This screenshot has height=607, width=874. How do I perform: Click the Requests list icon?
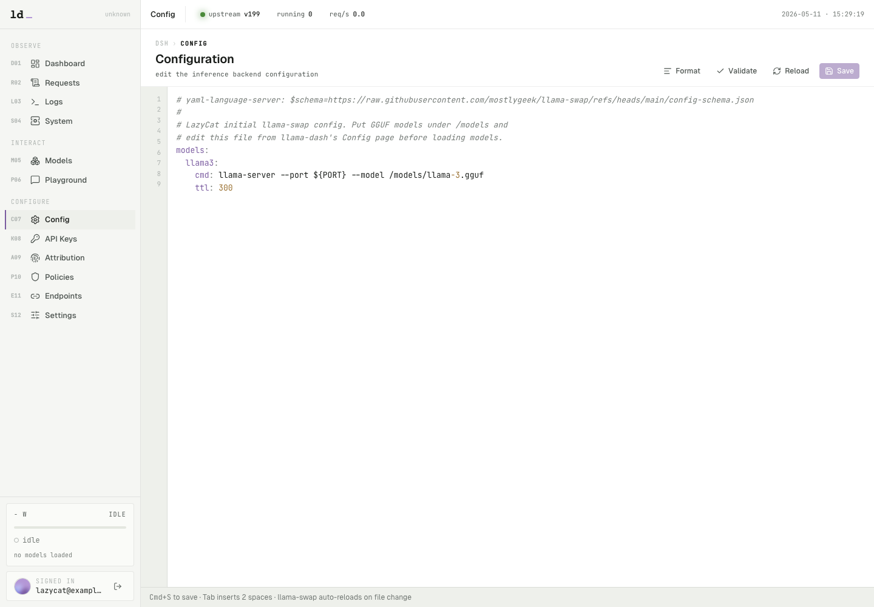35,83
